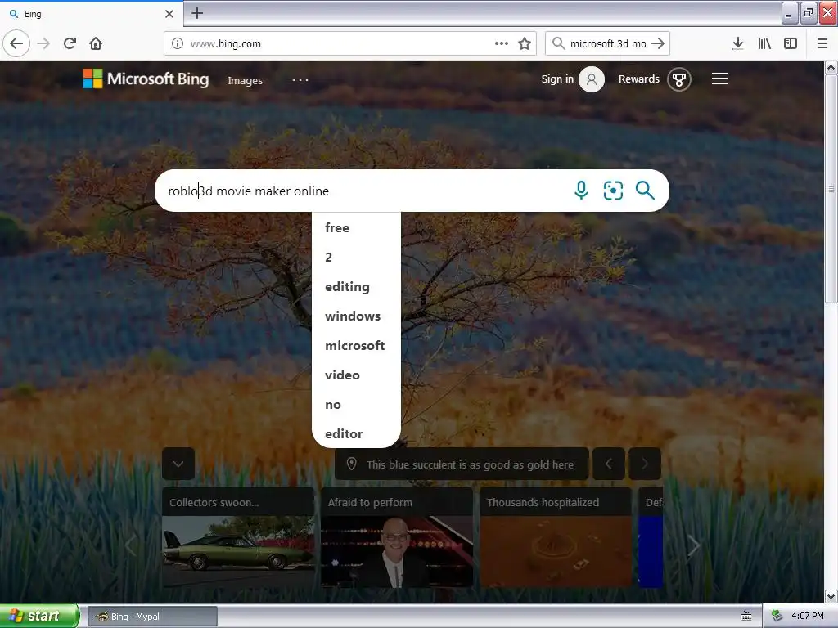Image resolution: width=838 pixels, height=628 pixels.
Task: Collapse the news feed chevron button
Action: [178, 464]
